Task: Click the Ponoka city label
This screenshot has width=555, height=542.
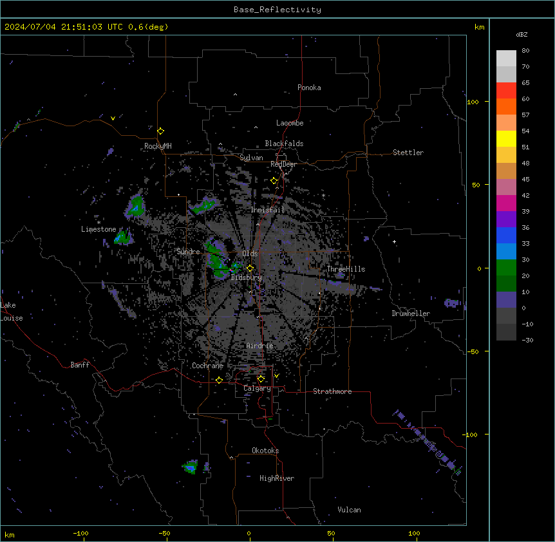Action: coord(309,88)
